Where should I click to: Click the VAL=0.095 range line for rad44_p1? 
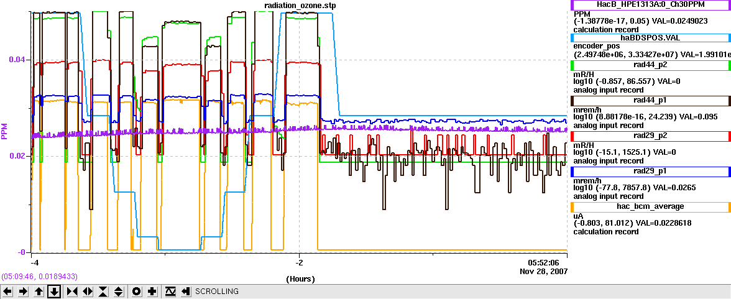tap(646, 117)
